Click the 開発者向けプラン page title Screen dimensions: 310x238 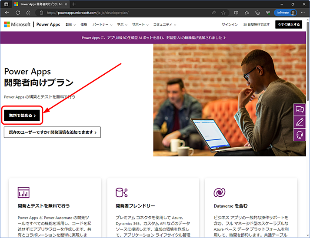click(x=39, y=83)
